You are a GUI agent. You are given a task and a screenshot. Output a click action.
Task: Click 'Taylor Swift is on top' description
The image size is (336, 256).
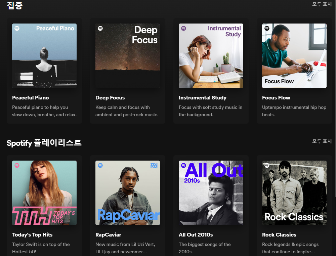coord(41,248)
